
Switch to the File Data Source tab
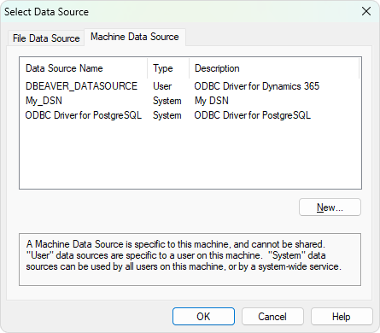pyautogui.click(x=46, y=38)
